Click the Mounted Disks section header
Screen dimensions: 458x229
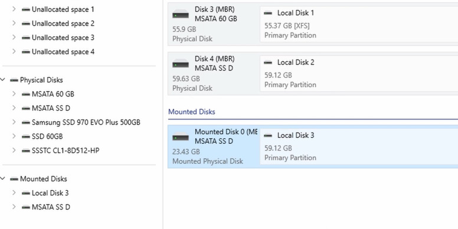point(192,112)
